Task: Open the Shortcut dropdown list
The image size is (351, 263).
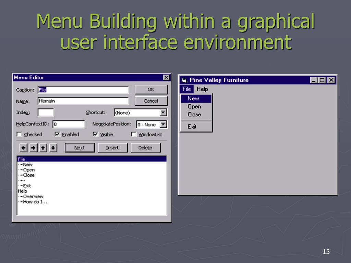Action: point(164,112)
